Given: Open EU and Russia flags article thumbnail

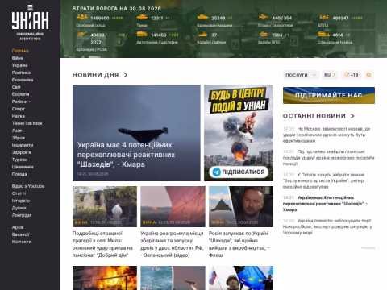Looking at the screenshot, I should (241, 278).
